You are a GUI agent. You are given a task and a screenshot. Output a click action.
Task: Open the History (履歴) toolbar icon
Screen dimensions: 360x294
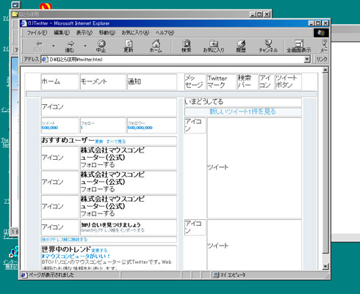pyautogui.click(x=241, y=46)
